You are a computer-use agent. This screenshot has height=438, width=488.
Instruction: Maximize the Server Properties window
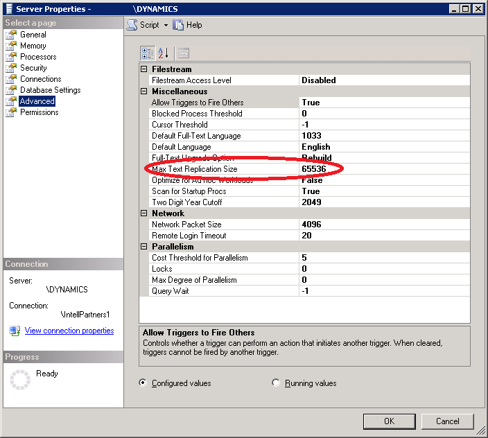[x=466, y=9]
